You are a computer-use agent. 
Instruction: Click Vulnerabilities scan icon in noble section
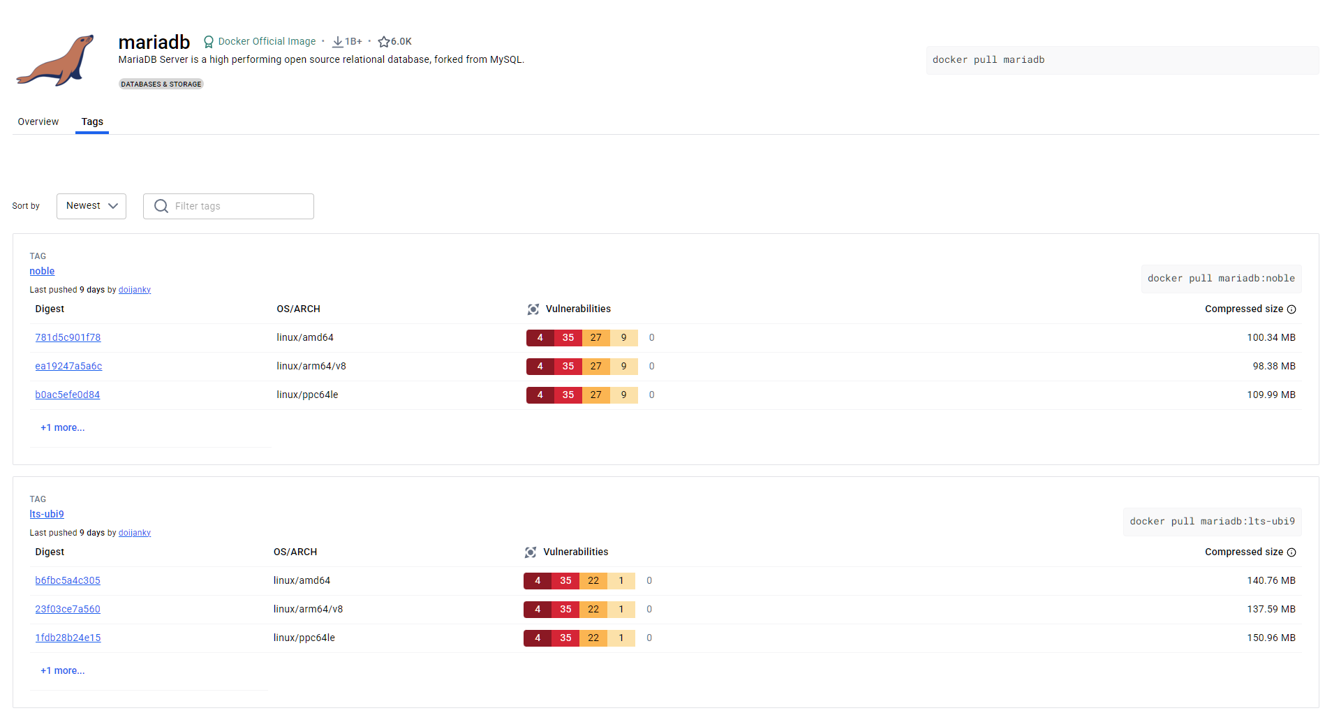click(533, 309)
